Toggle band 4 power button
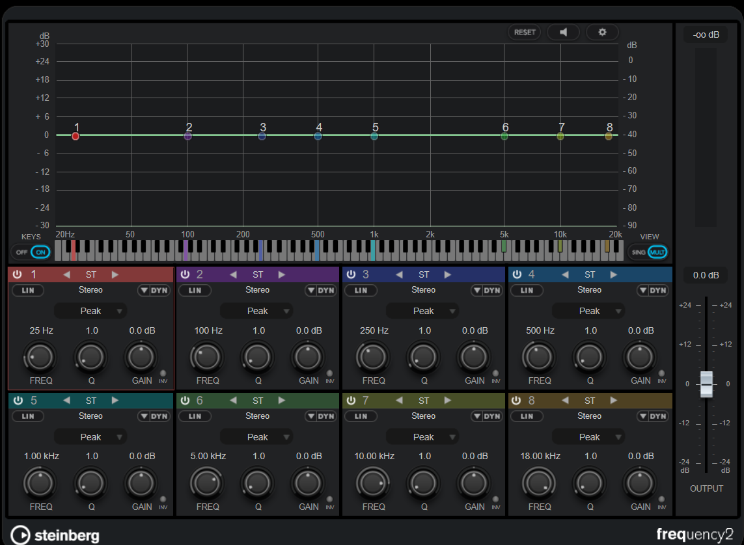This screenshot has width=744, height=545. (517, 274)
